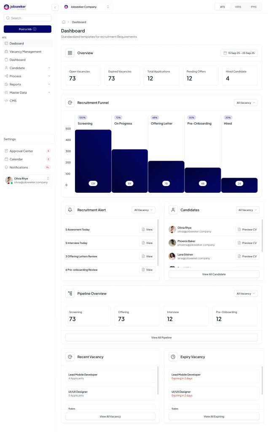Click the Pipeline Overview tree icon
268x432 pixels.
click(70, 294)
